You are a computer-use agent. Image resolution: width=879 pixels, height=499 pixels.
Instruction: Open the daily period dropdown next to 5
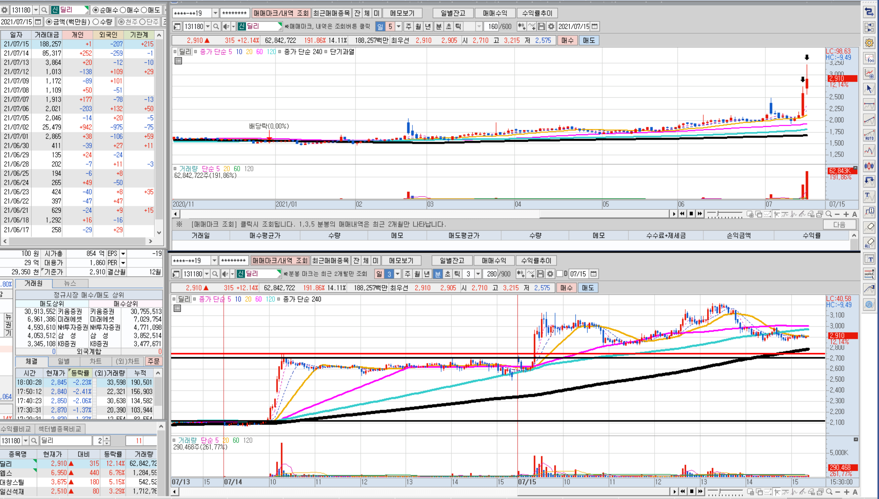tap(398, 27)
